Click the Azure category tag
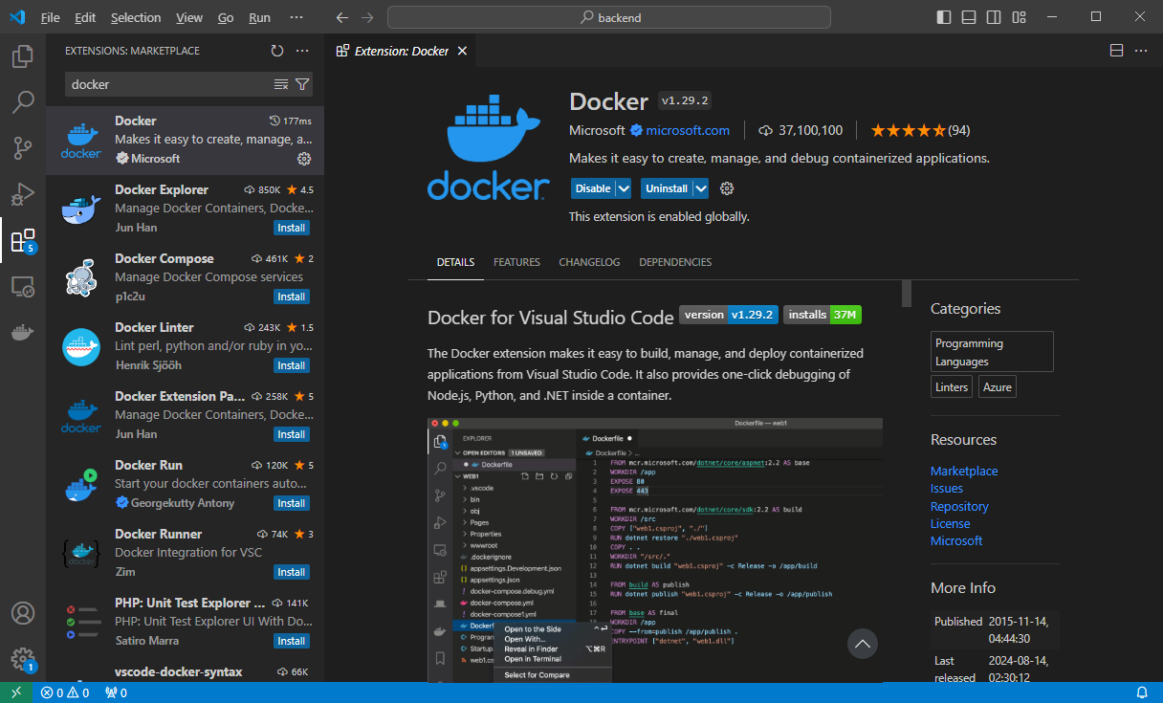The image size is (1163, 703). coord(998,386)
